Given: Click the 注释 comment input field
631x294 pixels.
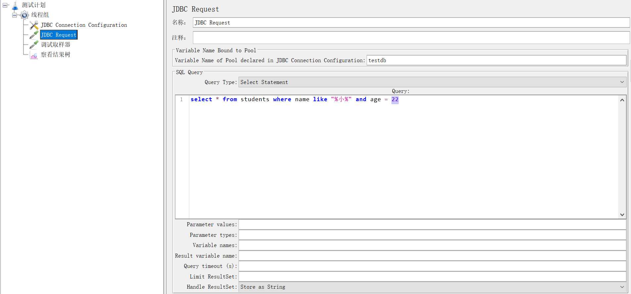Looking at the screenshot, I should [x=411, y=37].
